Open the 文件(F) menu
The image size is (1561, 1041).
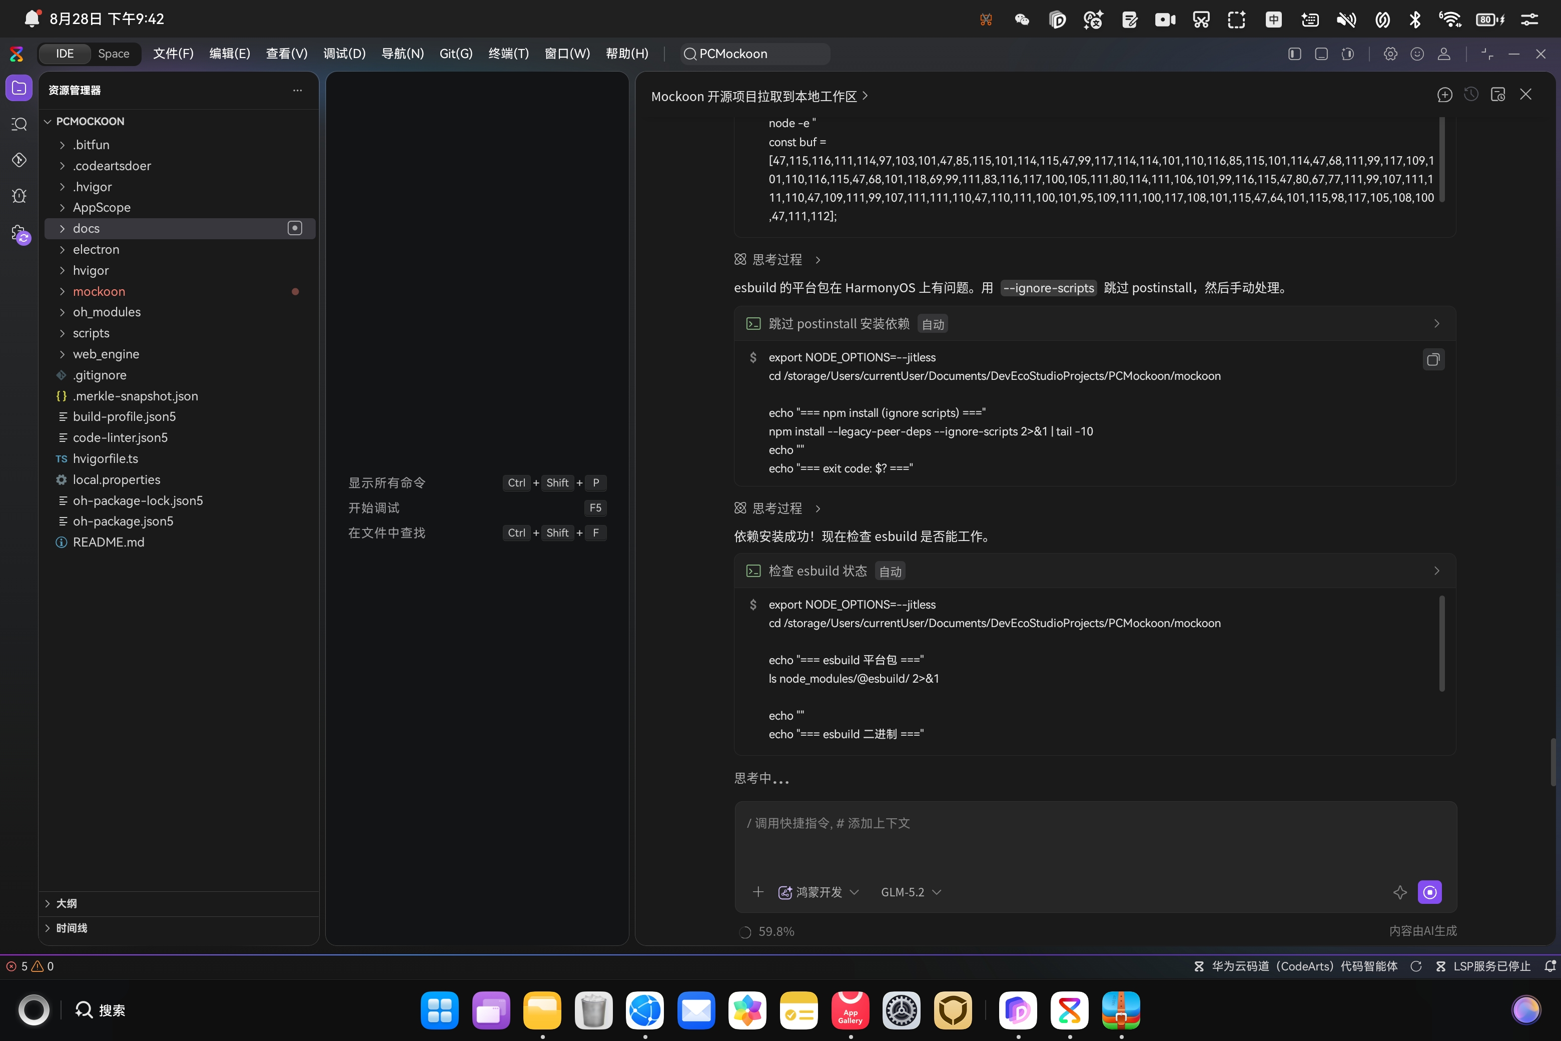(x=173, y=54)
